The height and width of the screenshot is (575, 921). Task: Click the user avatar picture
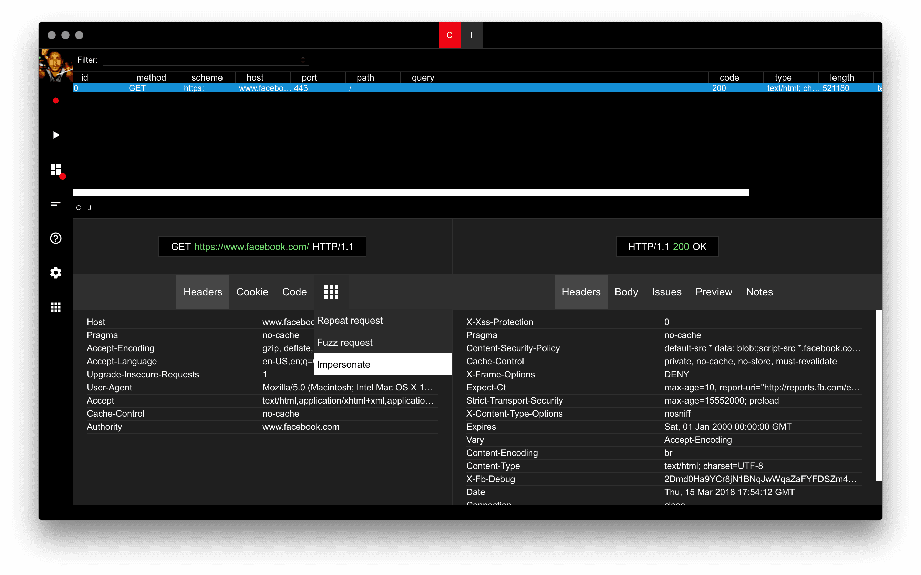click(55, 65)
